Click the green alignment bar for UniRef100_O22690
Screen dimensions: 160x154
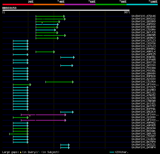pos(21,118)
